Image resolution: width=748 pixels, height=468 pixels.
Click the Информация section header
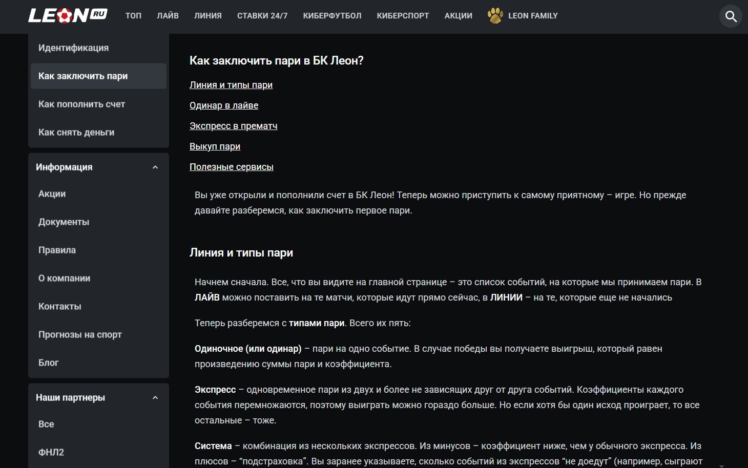(x=98, y=167)
